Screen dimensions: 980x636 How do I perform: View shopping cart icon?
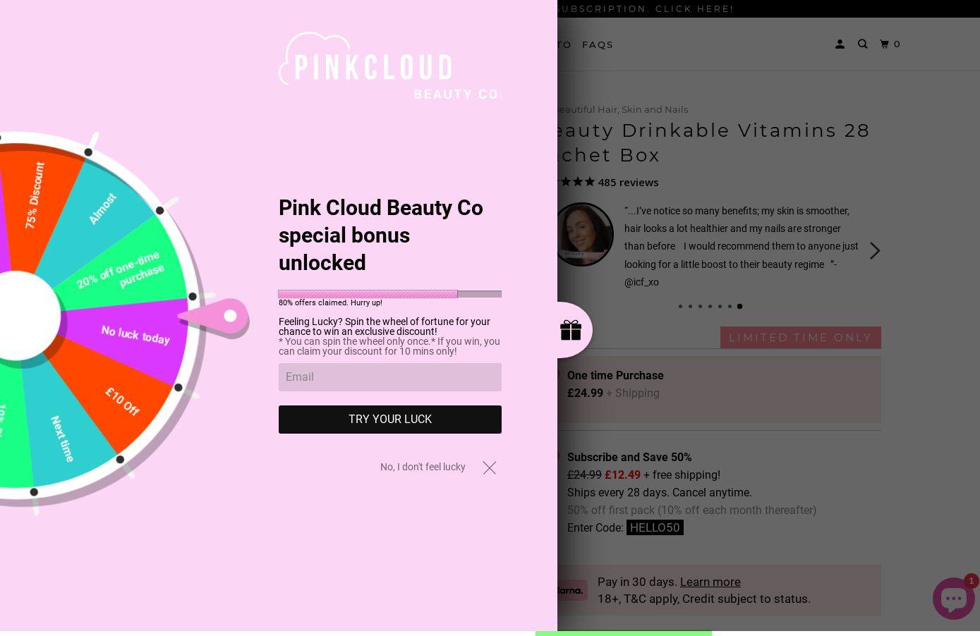(x=890, y=44)
